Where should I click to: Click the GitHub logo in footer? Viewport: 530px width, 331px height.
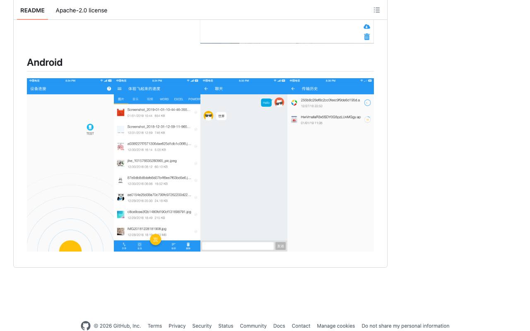click(86, 326)
